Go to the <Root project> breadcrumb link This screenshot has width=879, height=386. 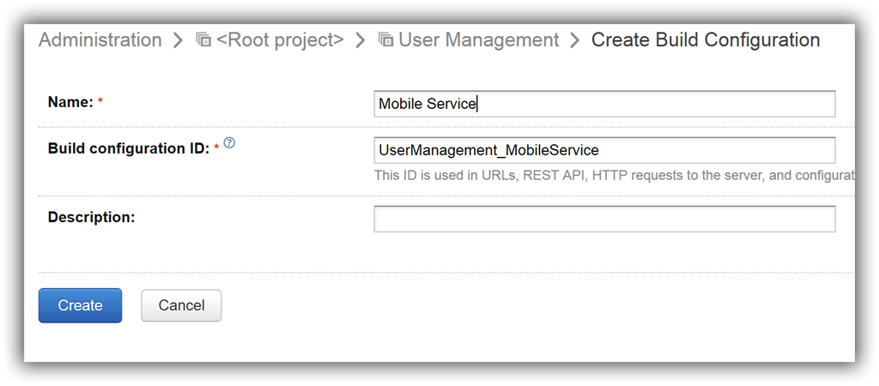pyautogui.click(x=280, y=39)
